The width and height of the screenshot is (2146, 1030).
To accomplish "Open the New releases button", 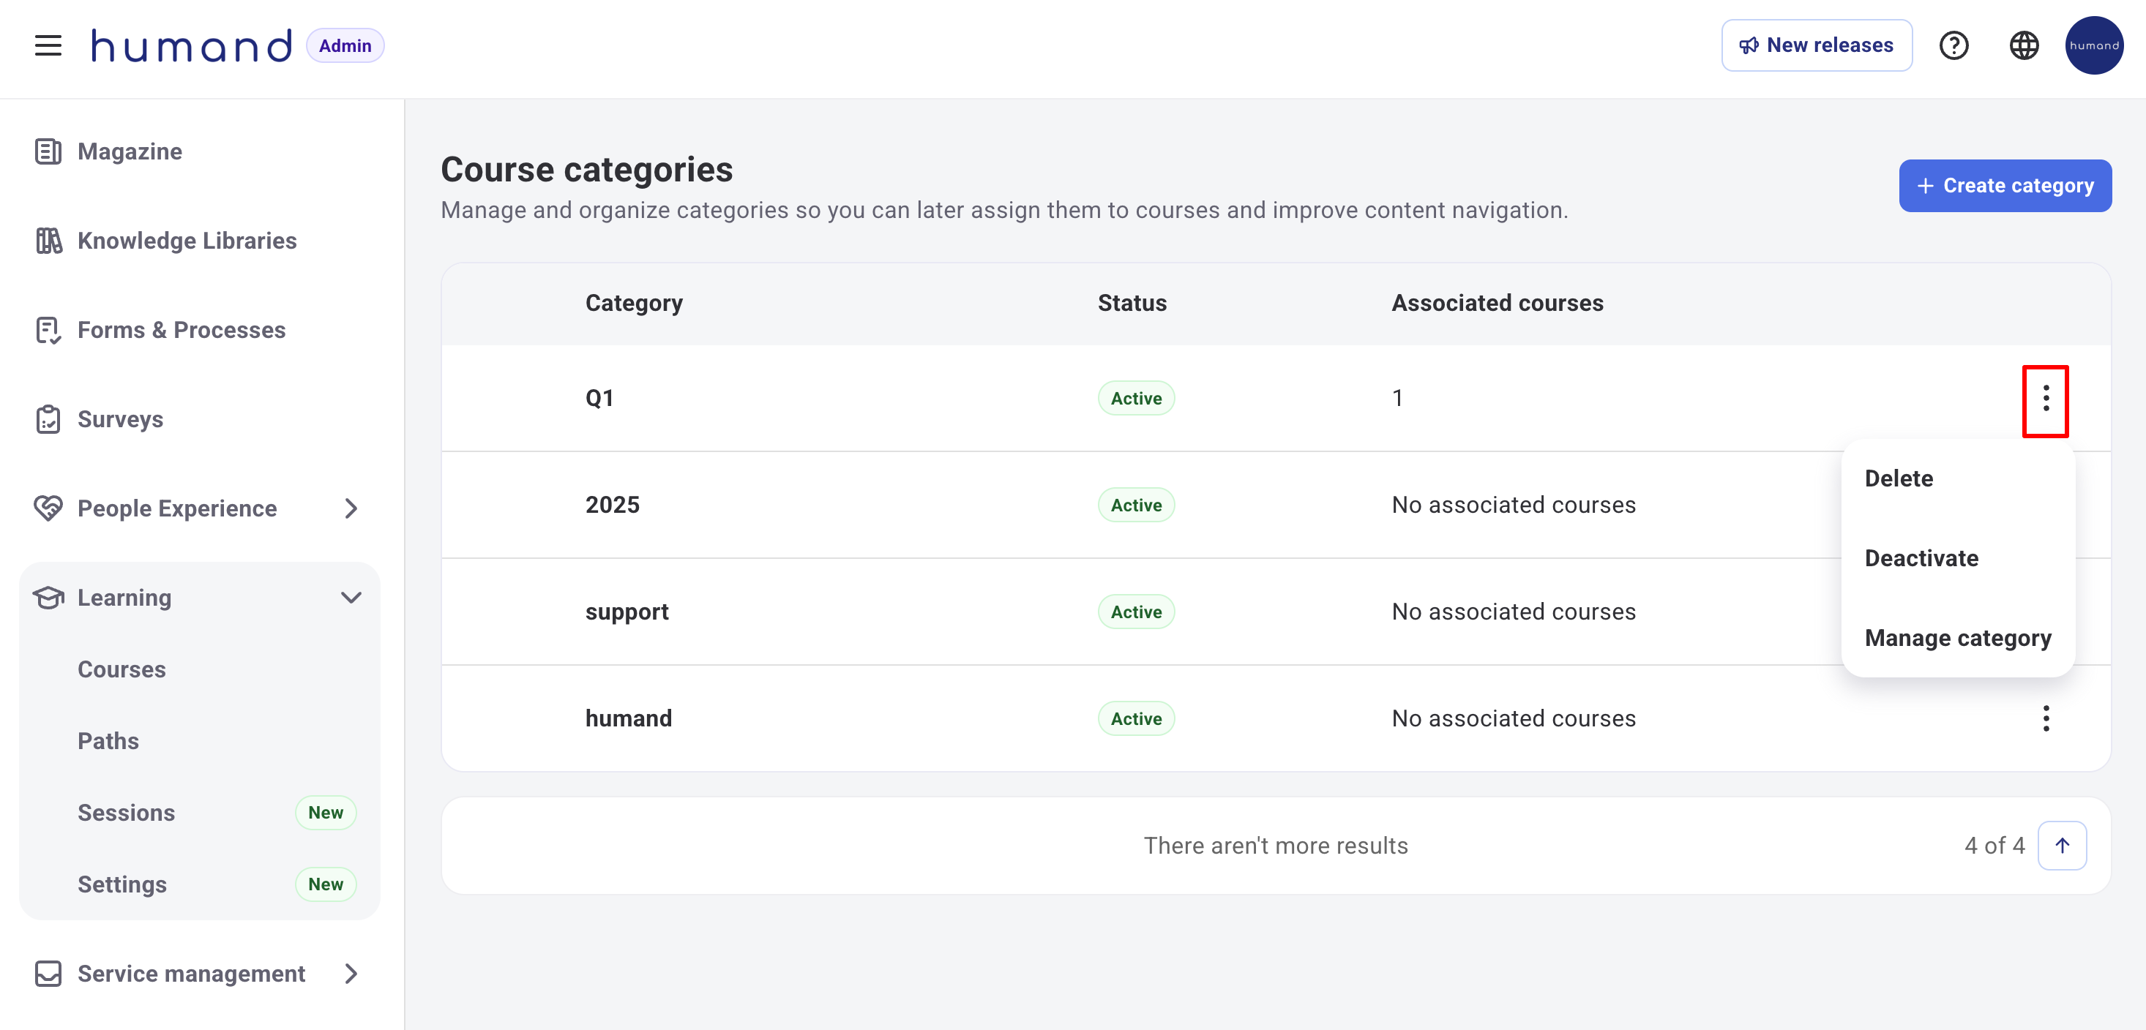I will [1816, 45].
